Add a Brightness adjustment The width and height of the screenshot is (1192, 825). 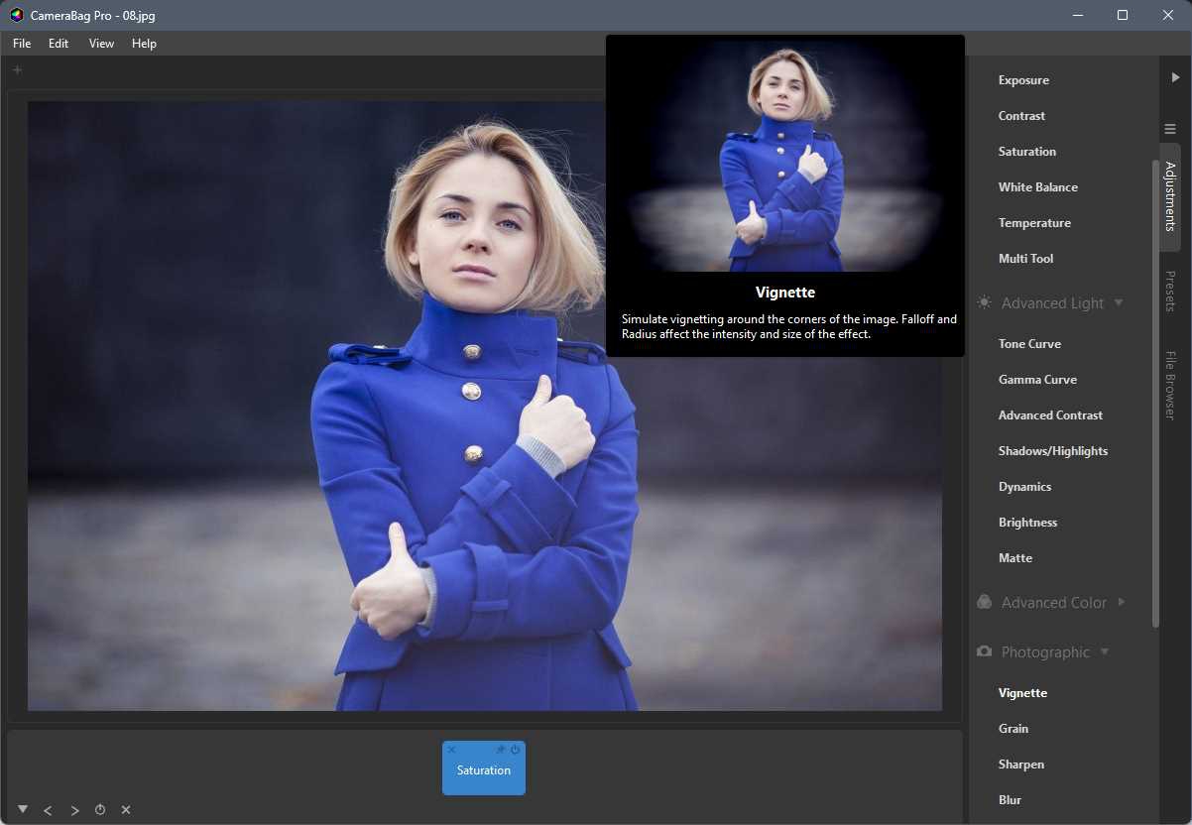(x=1027, y=523)
